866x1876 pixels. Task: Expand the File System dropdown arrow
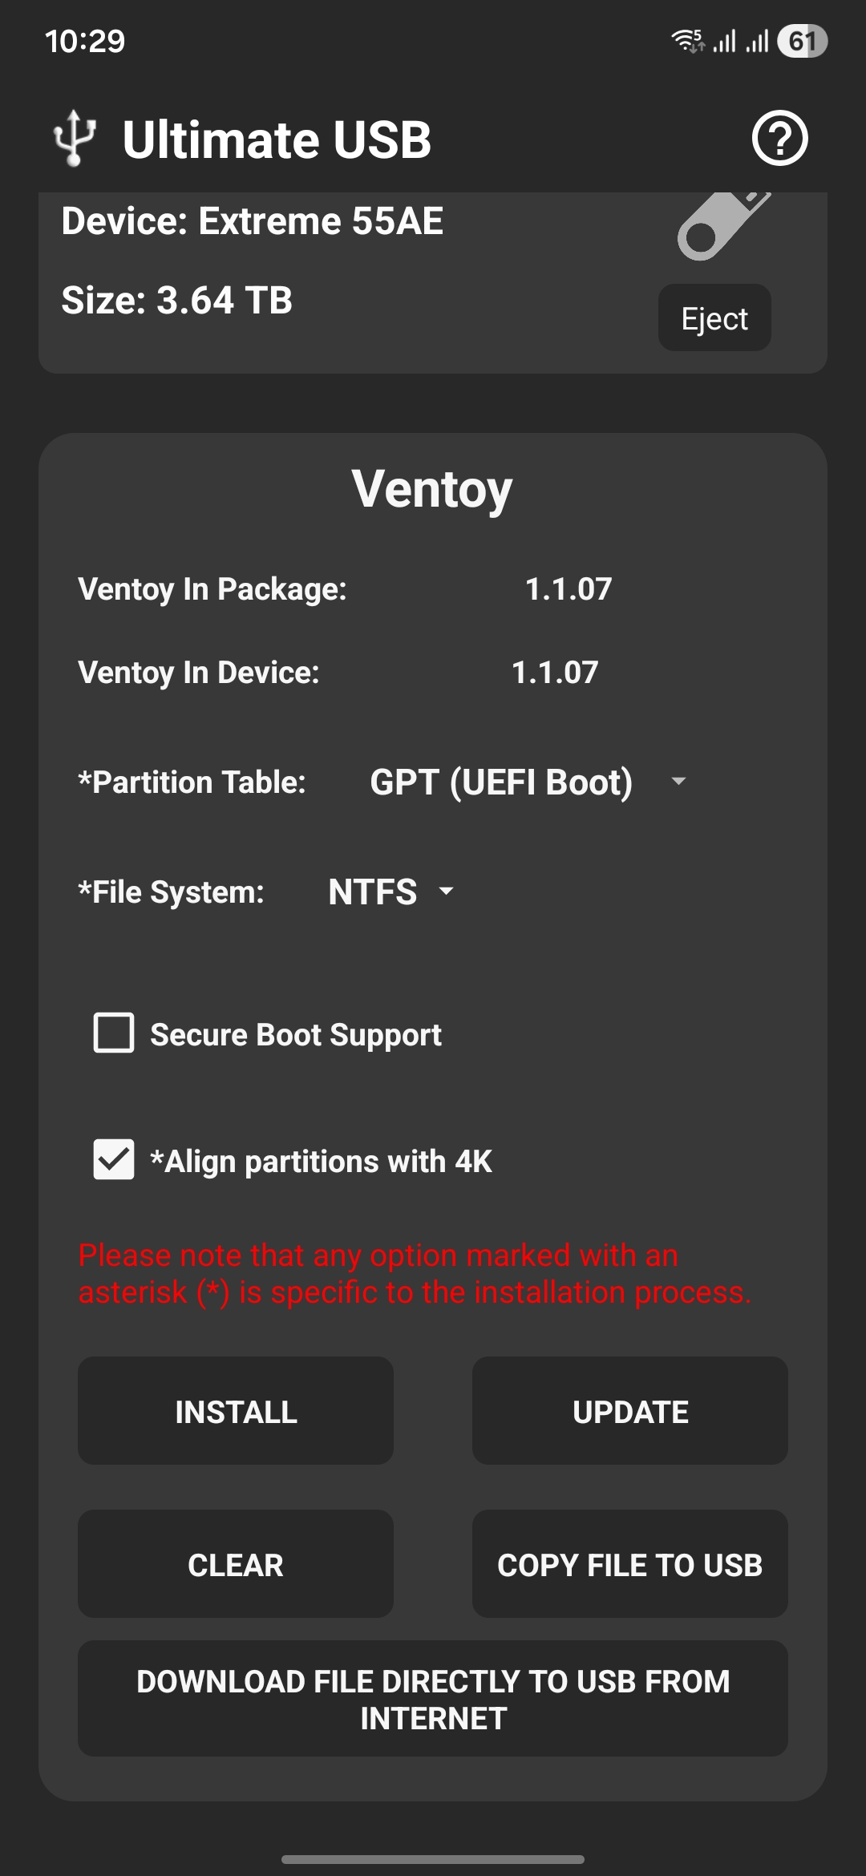[447, 891]
